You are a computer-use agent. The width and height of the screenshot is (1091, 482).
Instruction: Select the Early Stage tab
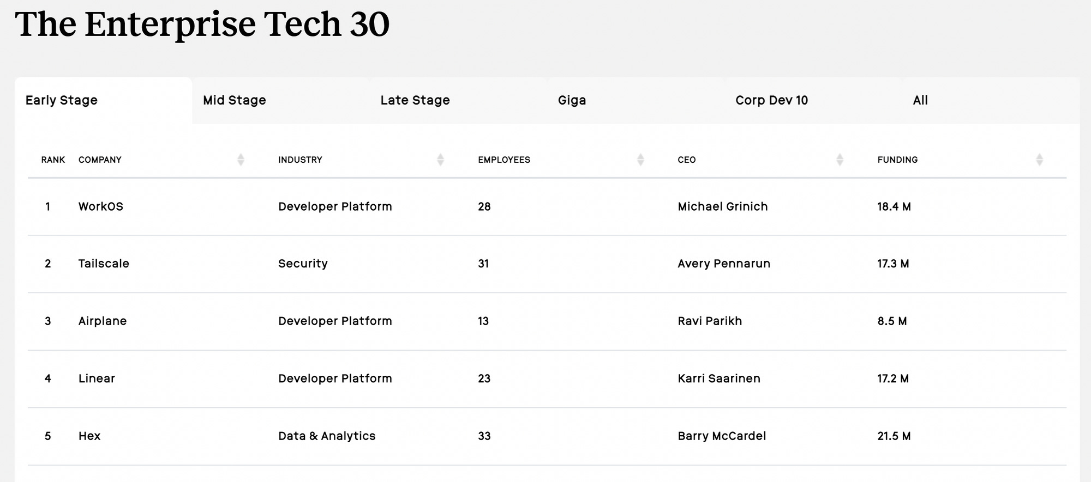click(62, 100)
